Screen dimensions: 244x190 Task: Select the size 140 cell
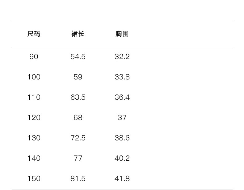coord(34,158)
